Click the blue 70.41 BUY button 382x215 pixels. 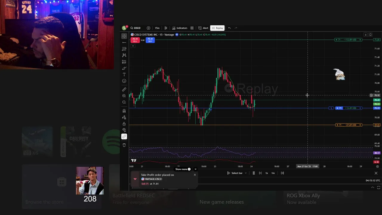pyautogui.click(x=150, y=40)
